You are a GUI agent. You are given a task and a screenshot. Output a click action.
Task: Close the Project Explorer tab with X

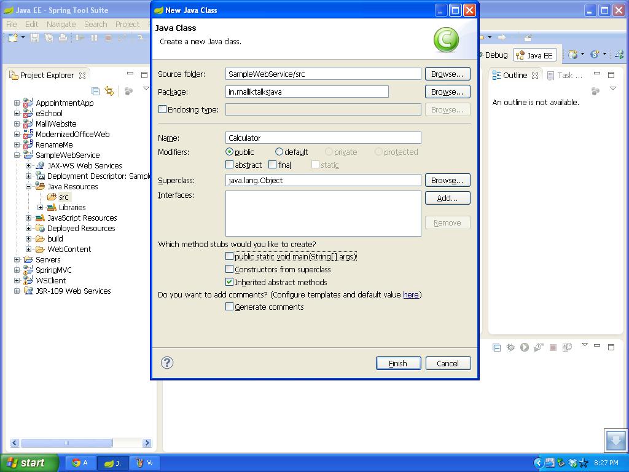pyautogui.click(x=82, y=76)
